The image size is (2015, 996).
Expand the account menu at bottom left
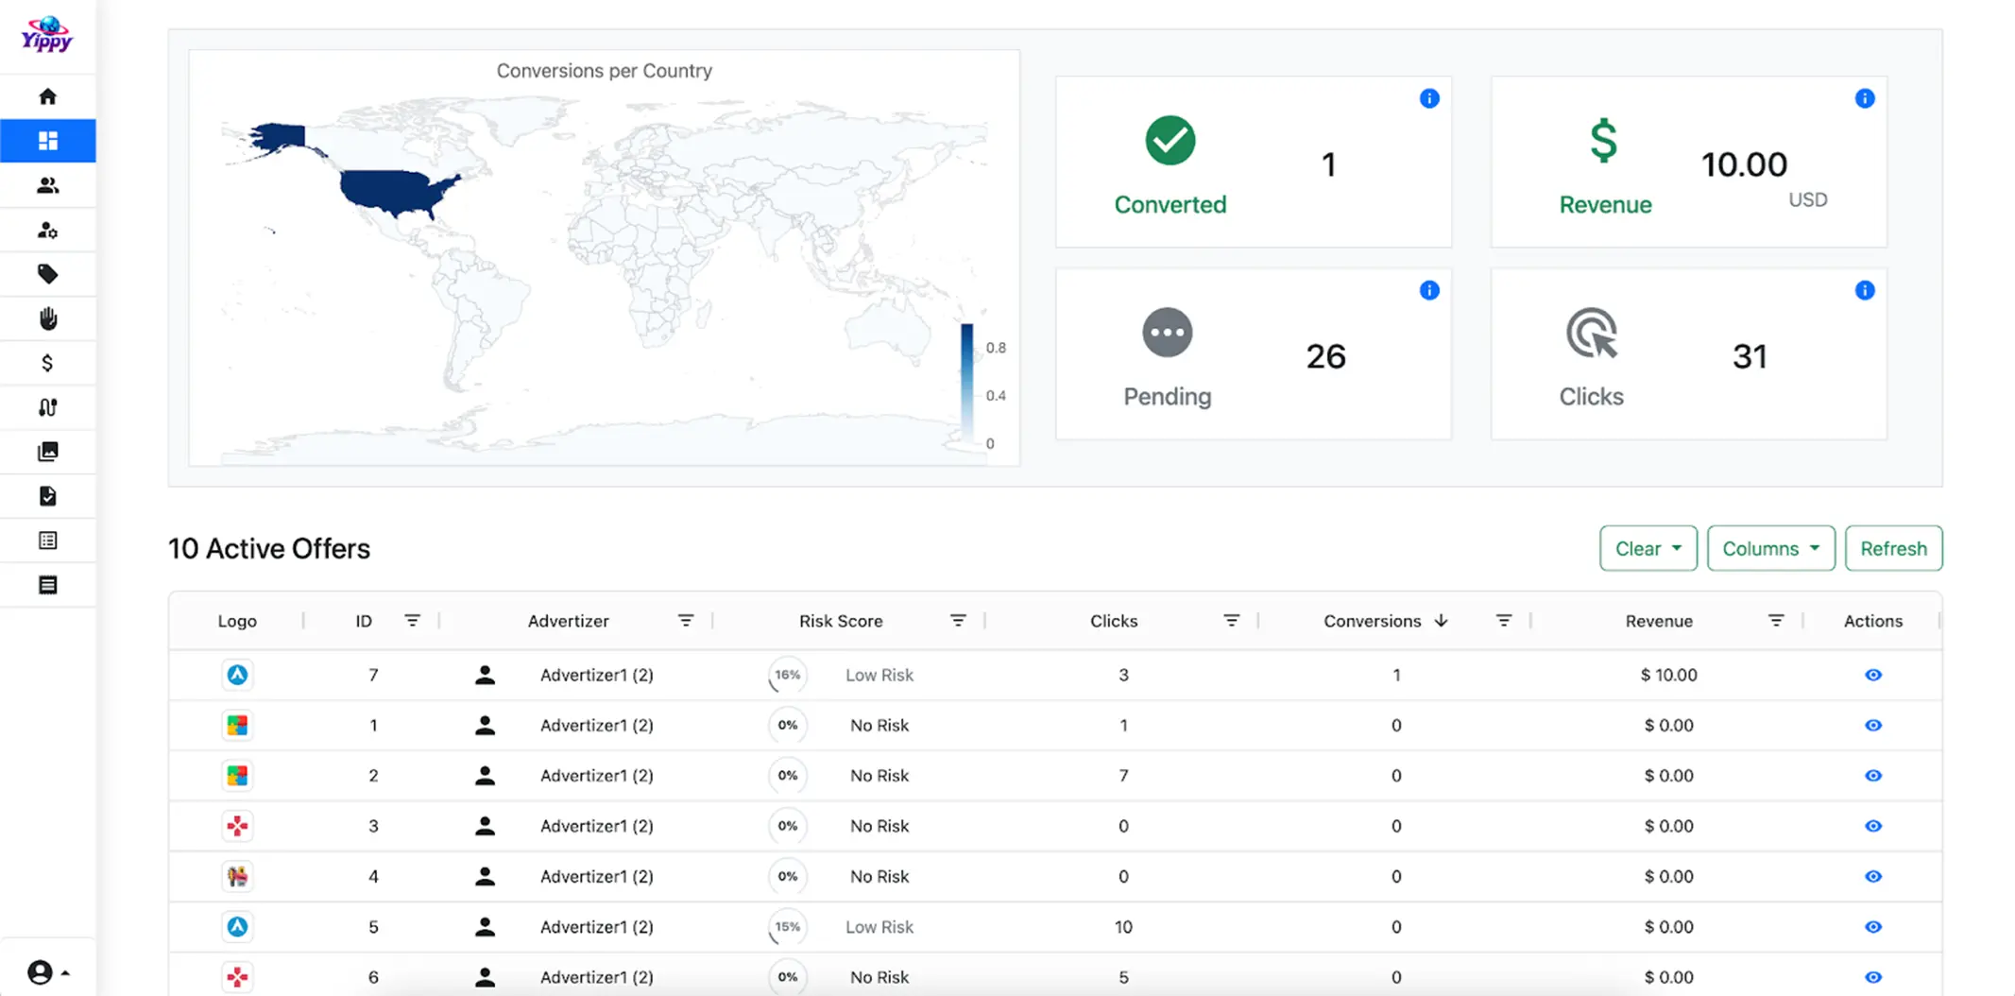click(45, 970)
